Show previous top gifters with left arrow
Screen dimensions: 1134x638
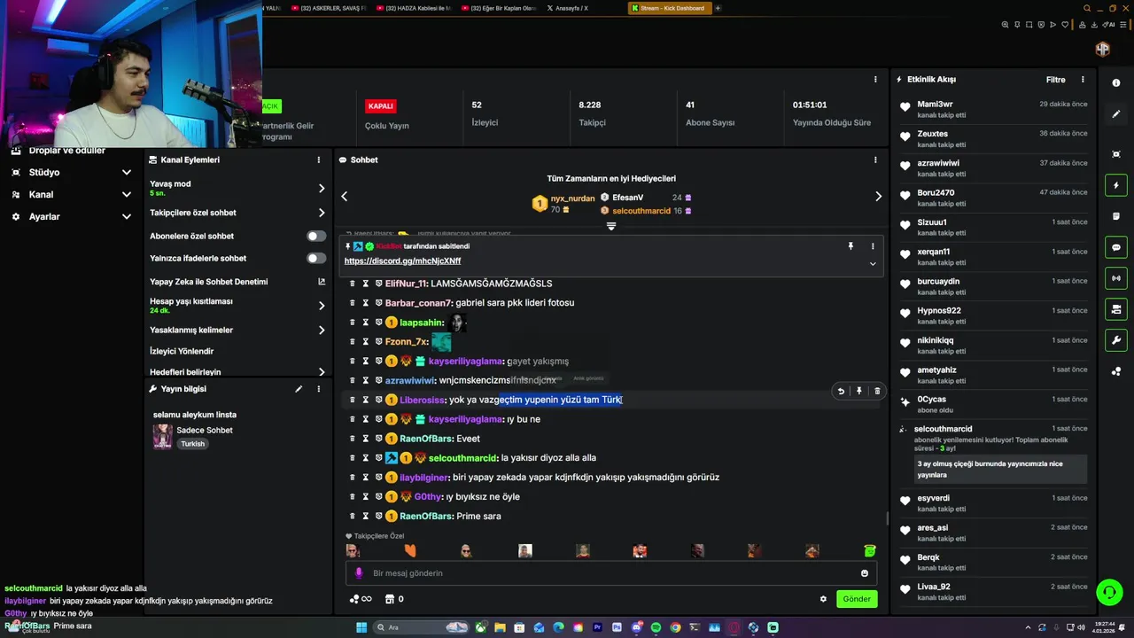point(345,197)
